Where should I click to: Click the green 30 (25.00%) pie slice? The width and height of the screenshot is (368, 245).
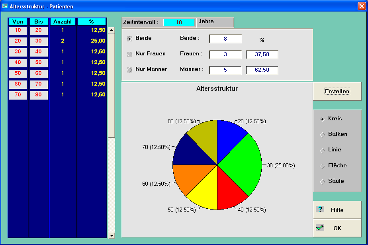(241, 163)
